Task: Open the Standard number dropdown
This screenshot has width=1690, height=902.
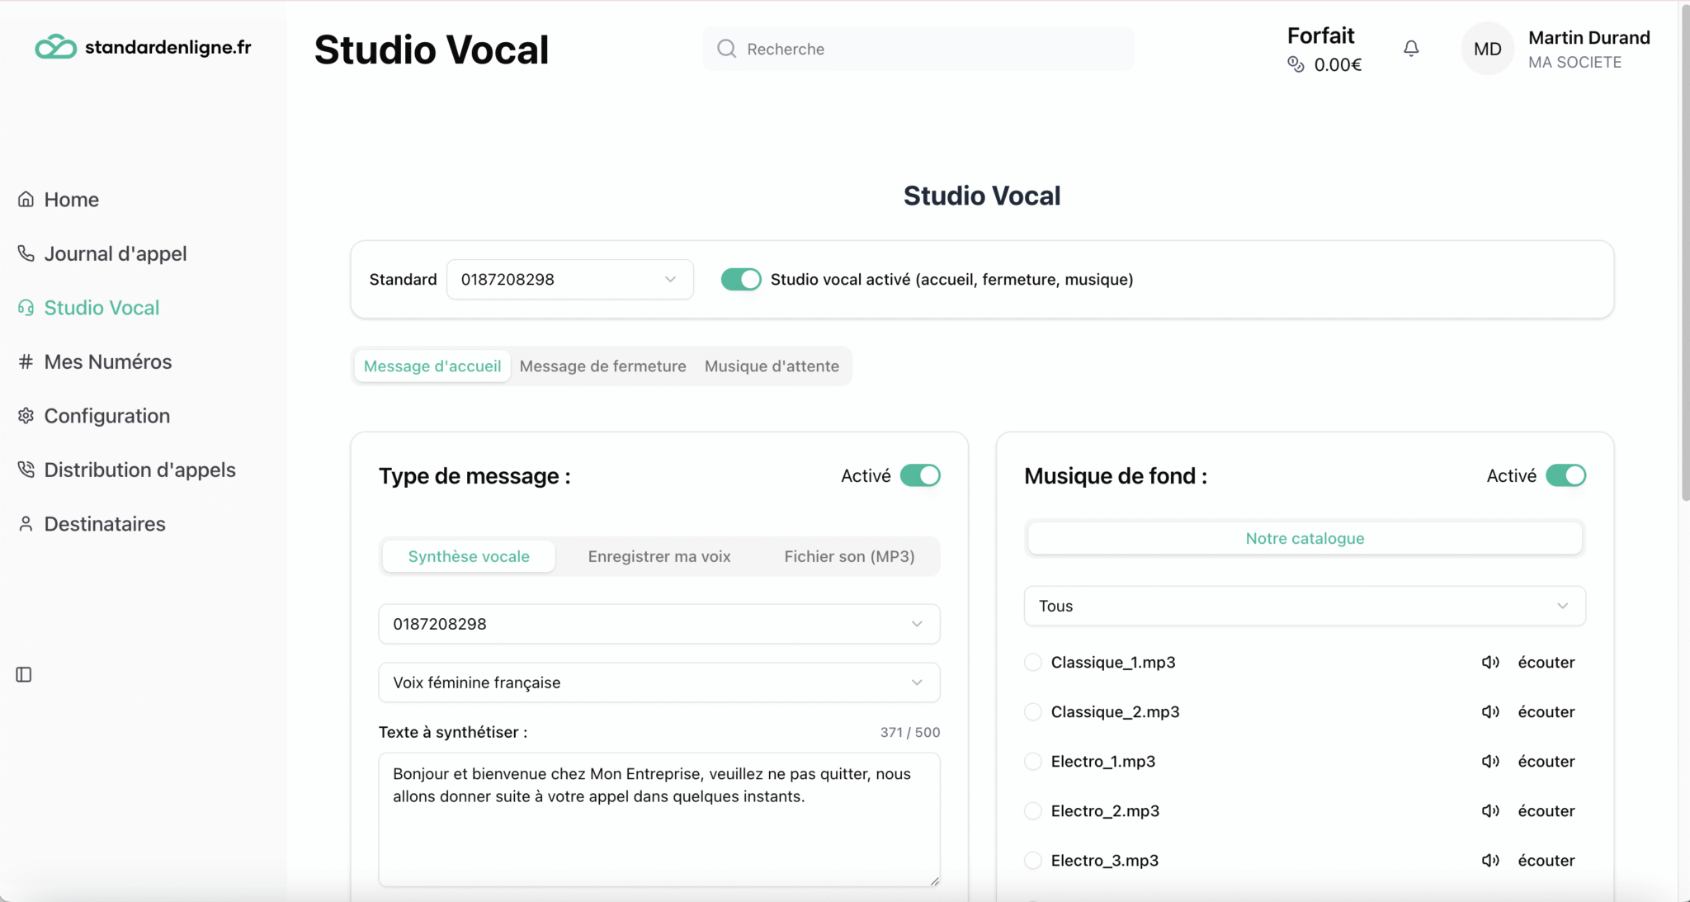Action: pyautogui.click(x=569, y=279)
